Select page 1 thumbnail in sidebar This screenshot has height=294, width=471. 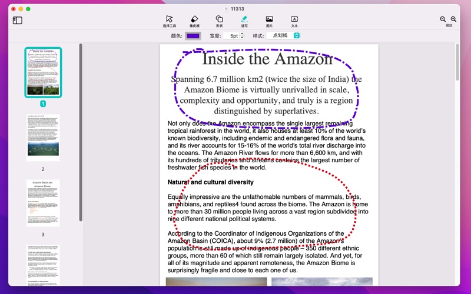click(x=43, y=72)
